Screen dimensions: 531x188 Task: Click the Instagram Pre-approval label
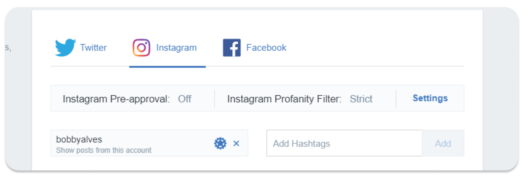click(116, 99)
